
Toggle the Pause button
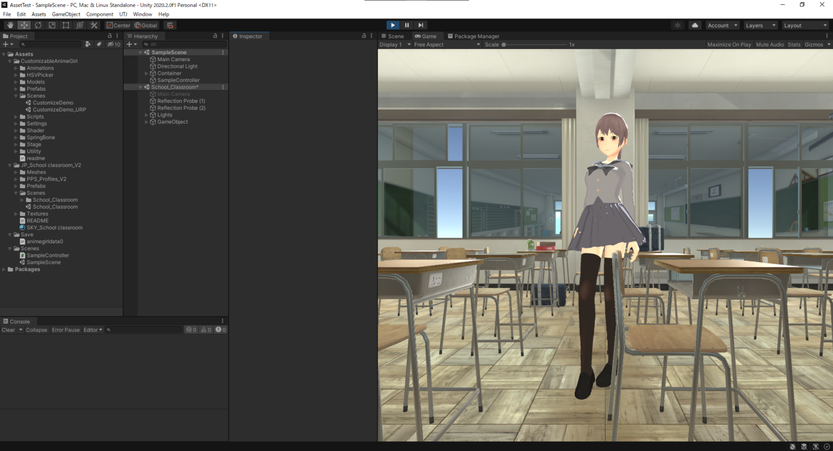(407, 25)
